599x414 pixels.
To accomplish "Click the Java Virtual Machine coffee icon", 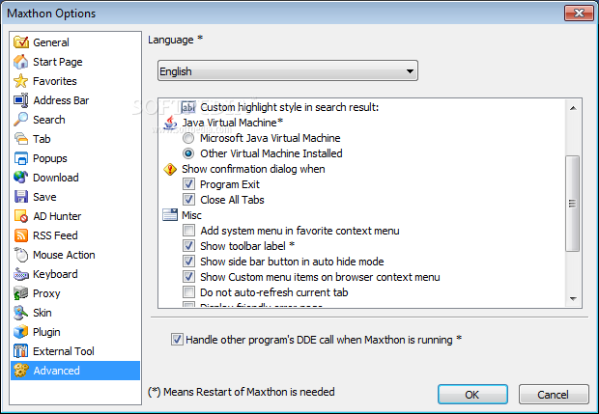I will (170, 123).
